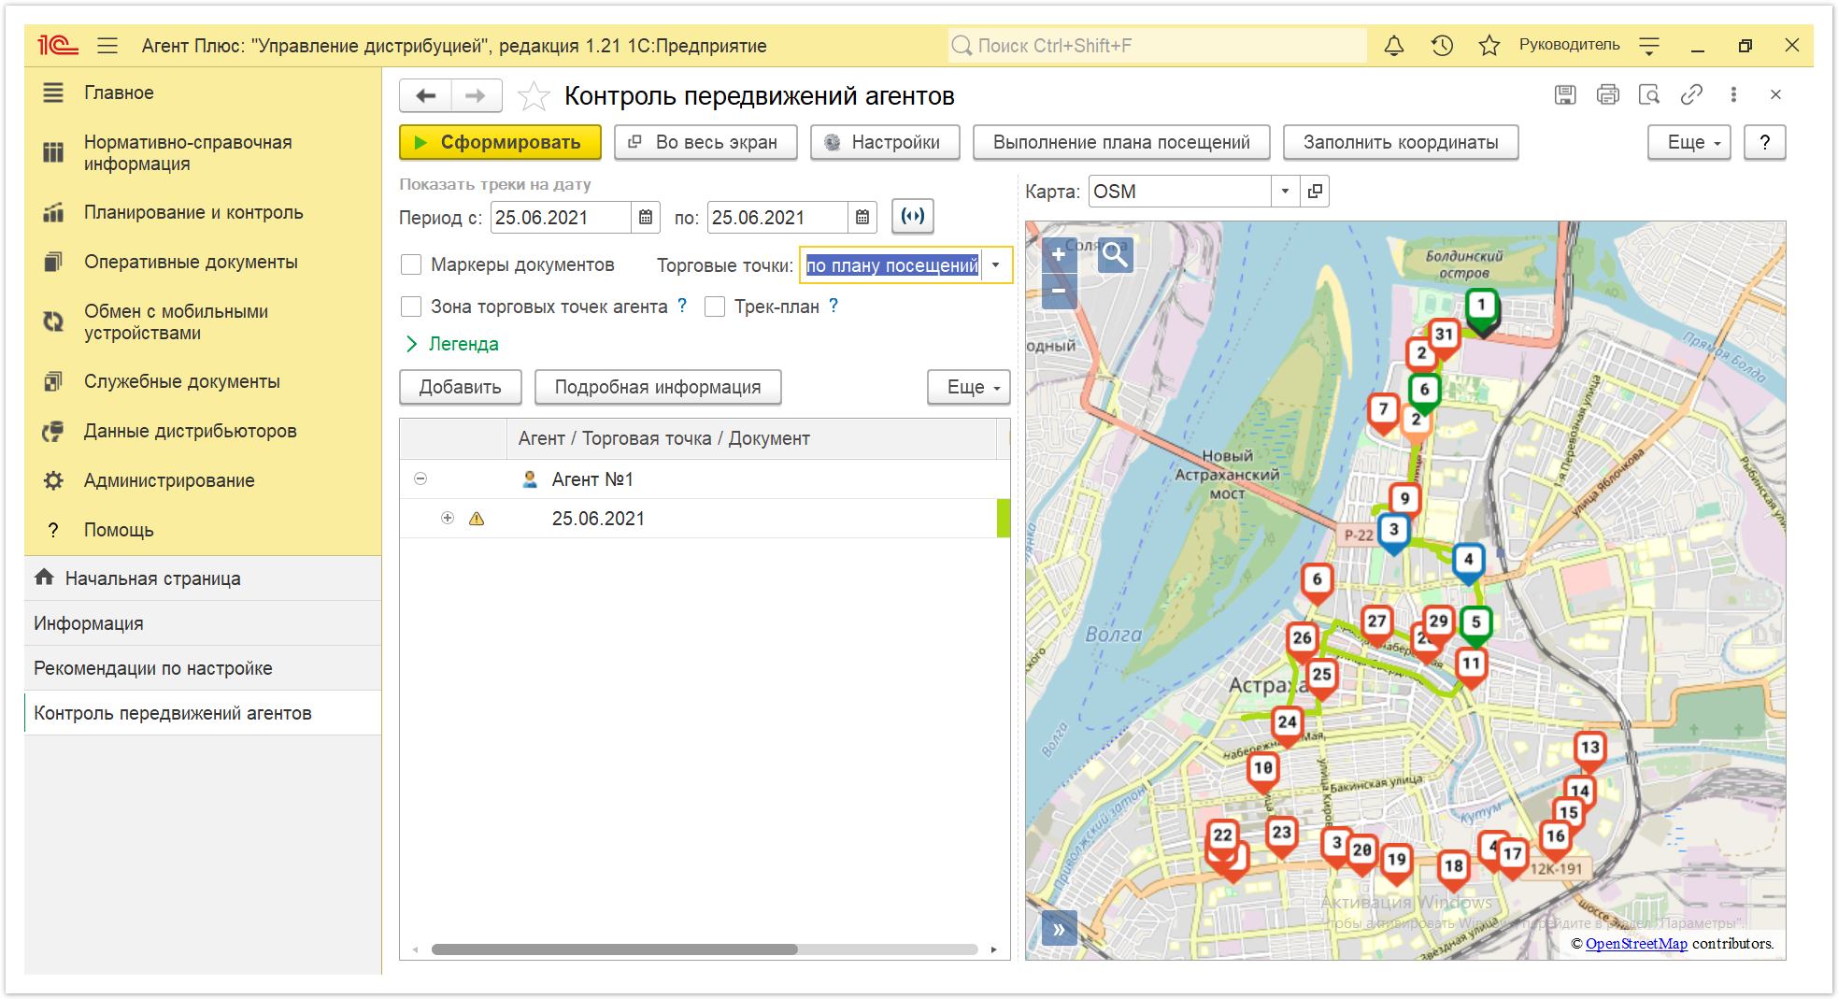This screenshot has height=999, width=1838.
Task: Open map in separate window icon
Action: point(1315,192)
